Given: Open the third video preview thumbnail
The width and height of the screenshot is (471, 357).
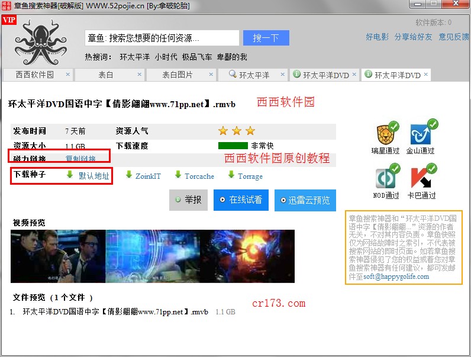Looking at the screenshot, I should 247,256.
